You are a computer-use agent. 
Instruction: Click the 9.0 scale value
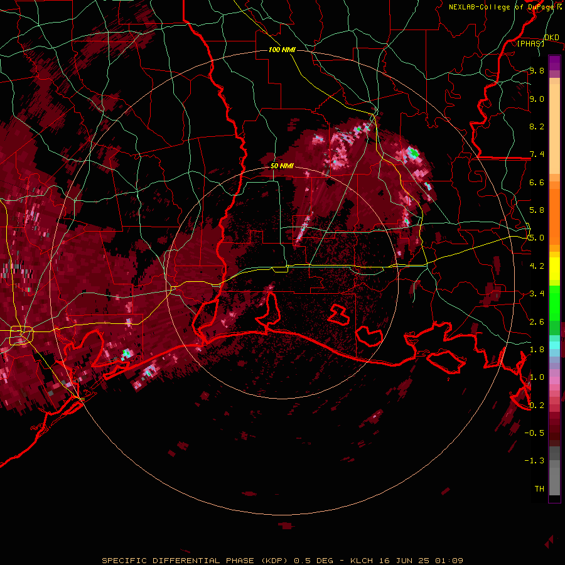tap(537, 99)
